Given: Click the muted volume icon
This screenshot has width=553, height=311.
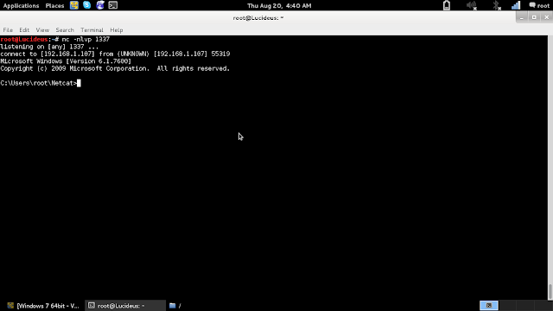Looking at the screenshot, I should click(x=471, y=5).
